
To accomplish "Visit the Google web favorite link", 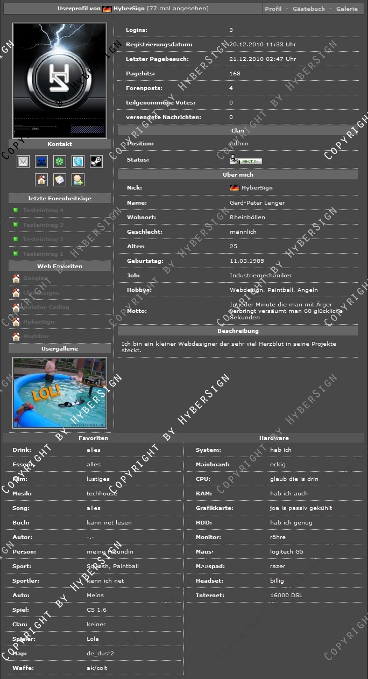I will 33,278.
